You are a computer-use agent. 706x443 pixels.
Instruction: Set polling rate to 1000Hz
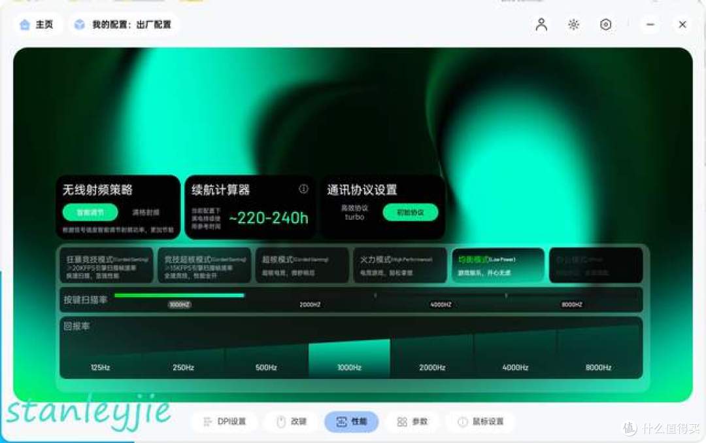tap(349, 360)
